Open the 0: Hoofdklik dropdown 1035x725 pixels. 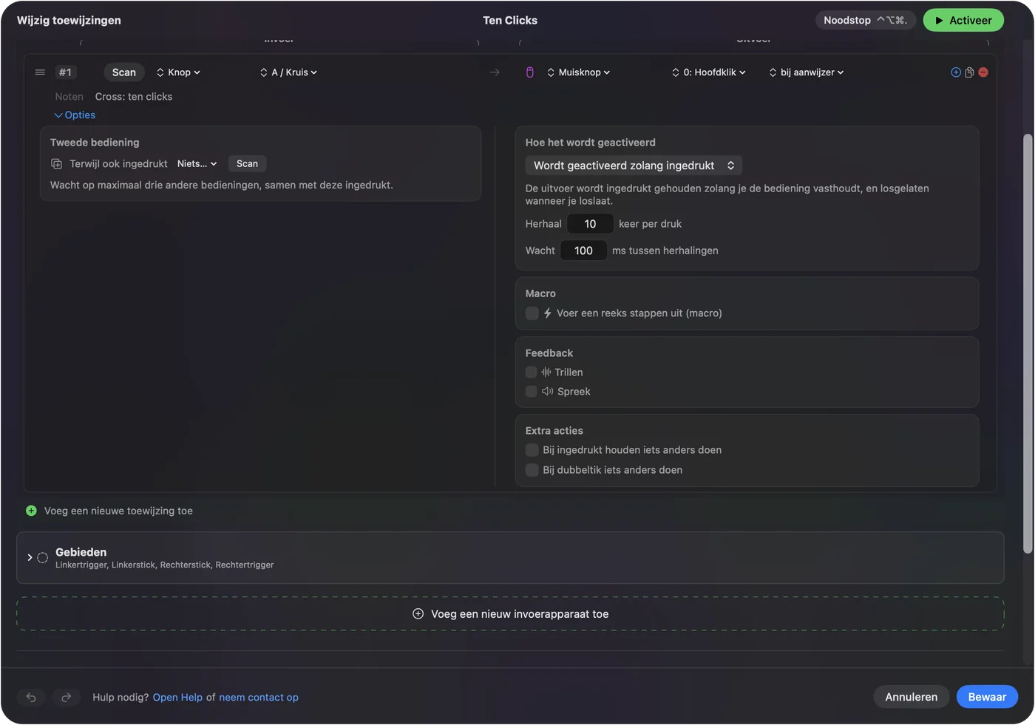[708, 72]
